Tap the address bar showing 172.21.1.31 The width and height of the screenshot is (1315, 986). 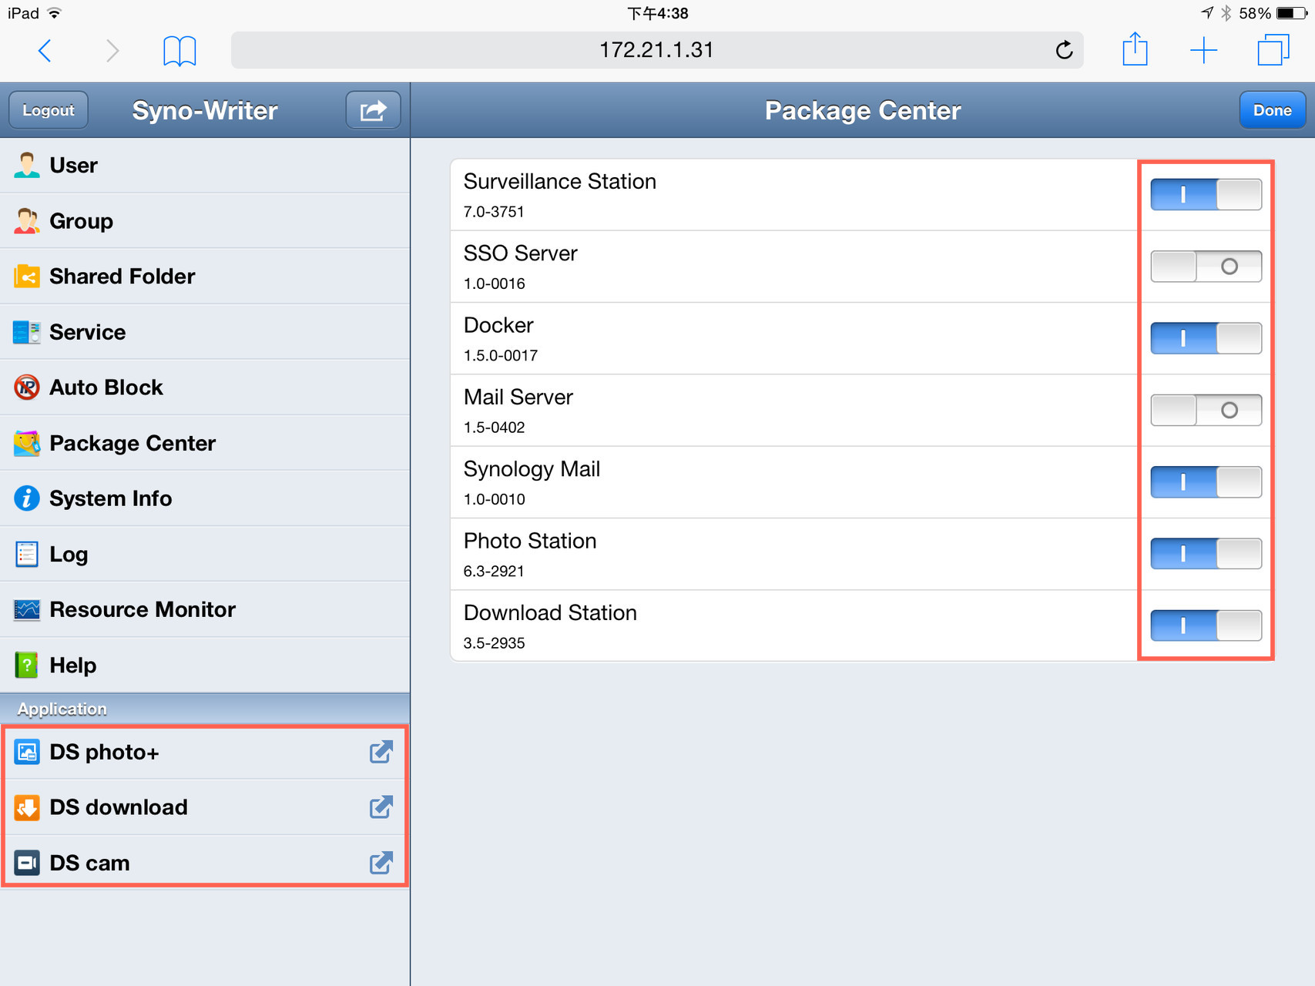coord(657,50)
